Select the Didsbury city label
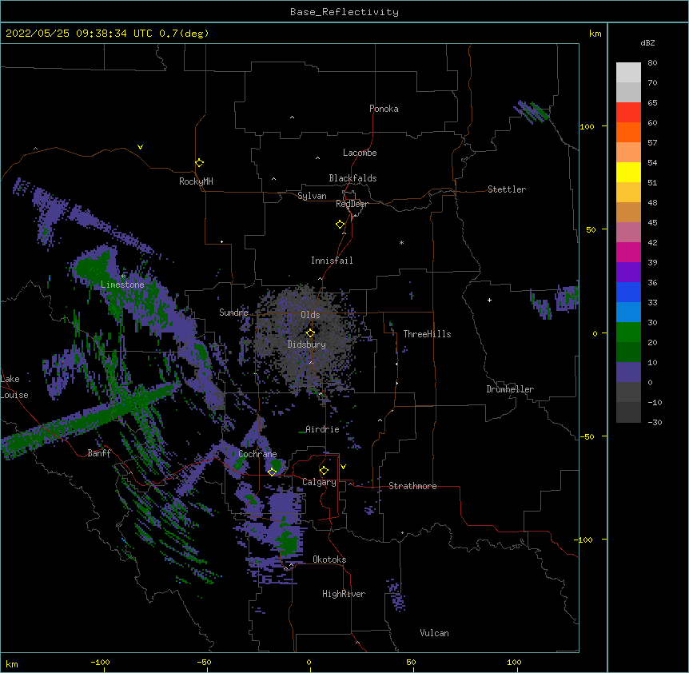This screenshot has width=689, height=673. click(x=306, y=344)
